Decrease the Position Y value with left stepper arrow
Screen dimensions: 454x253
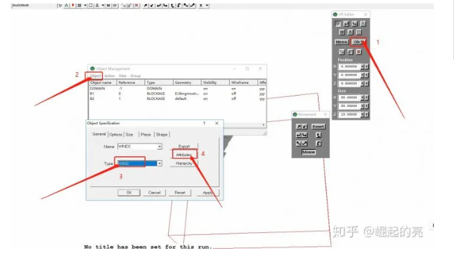click(x=362, y=75)
